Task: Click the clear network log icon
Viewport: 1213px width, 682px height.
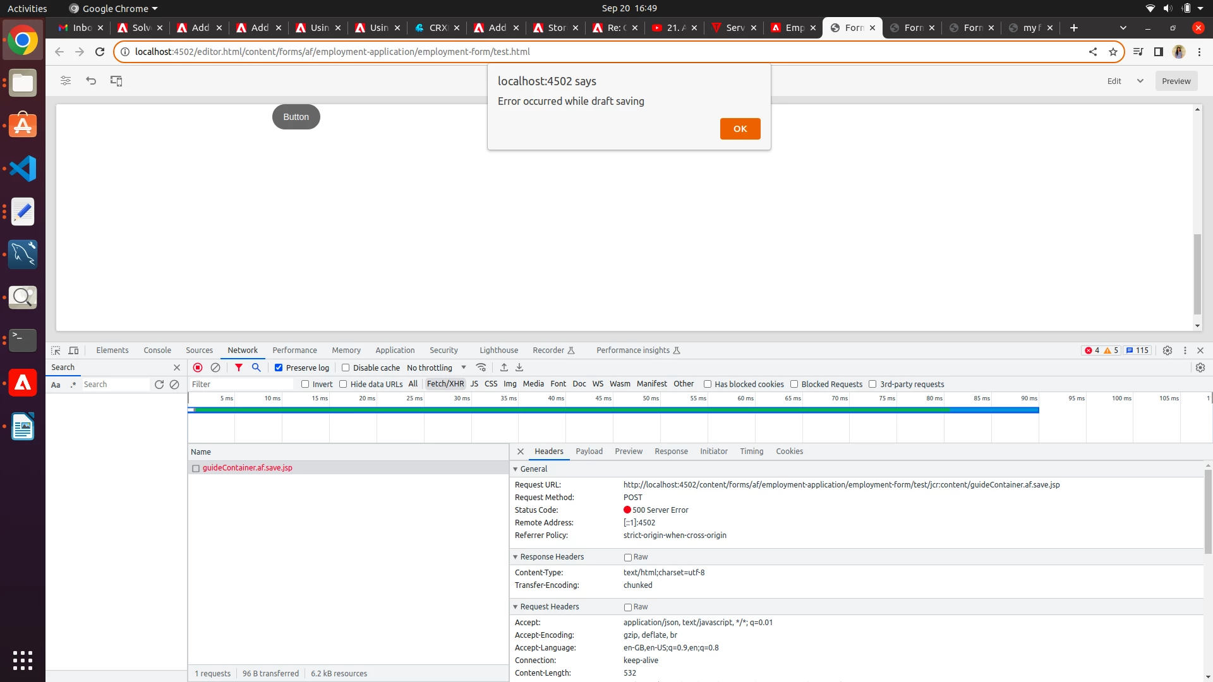Action: [215, 368]
